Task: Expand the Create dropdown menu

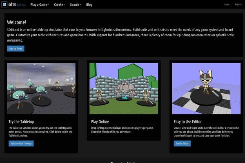Action: (59, 4)
